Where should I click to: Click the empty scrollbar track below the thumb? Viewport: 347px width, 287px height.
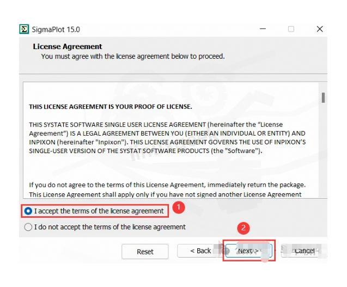click(323, 150)
